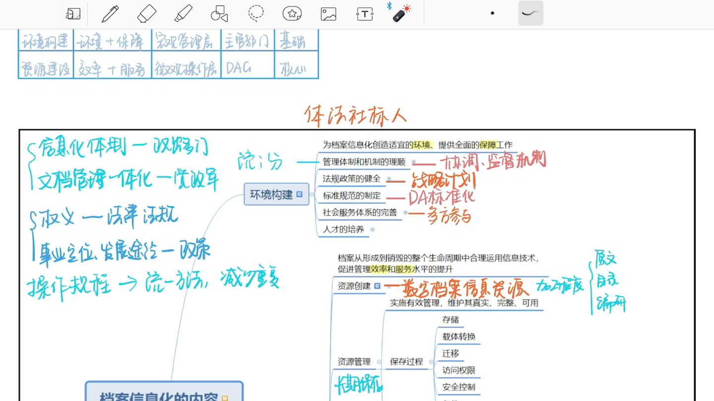Collapse the 环境构建 branch circle
Screen dimensions: 714x401
312,195
